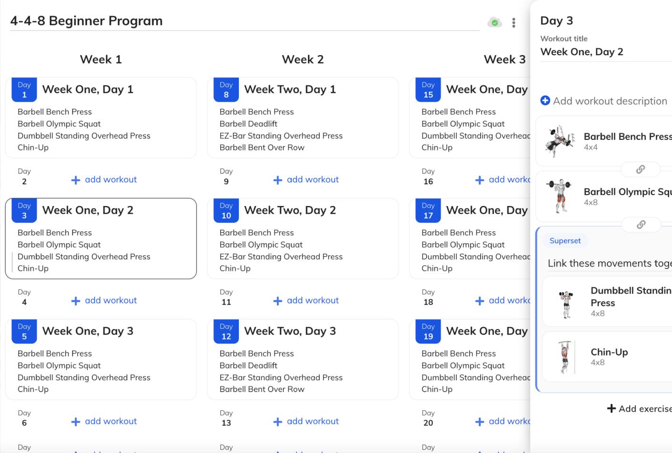Open Barbell Bench Press exercise thumbnail
This screenshot has width=672, height=453.
point(559,141)
